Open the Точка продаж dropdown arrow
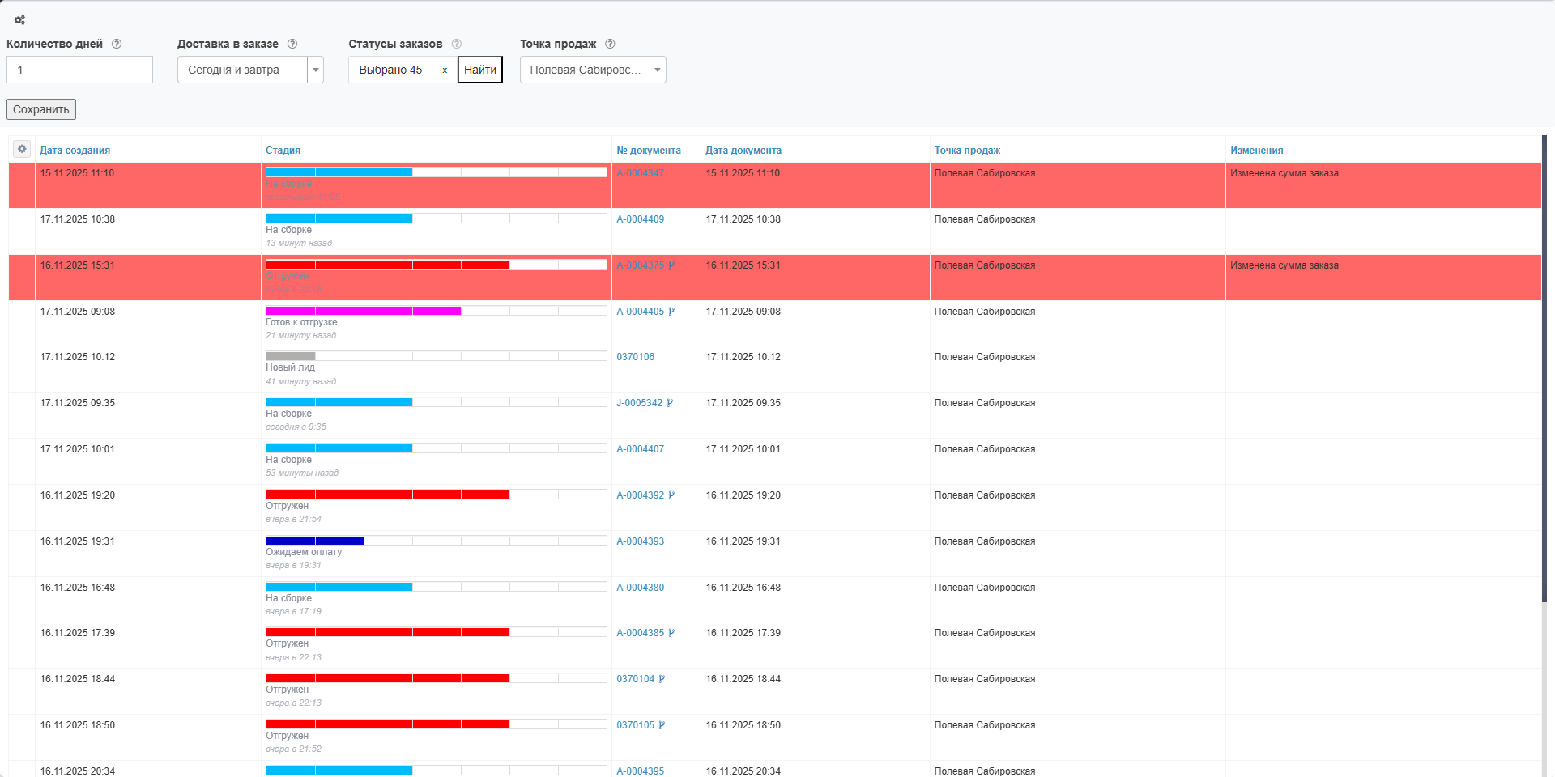1555x777 pixels. click(658, 70)
